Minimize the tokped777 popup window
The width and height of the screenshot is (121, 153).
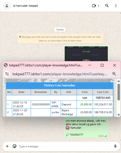click(x=90, y=65)
